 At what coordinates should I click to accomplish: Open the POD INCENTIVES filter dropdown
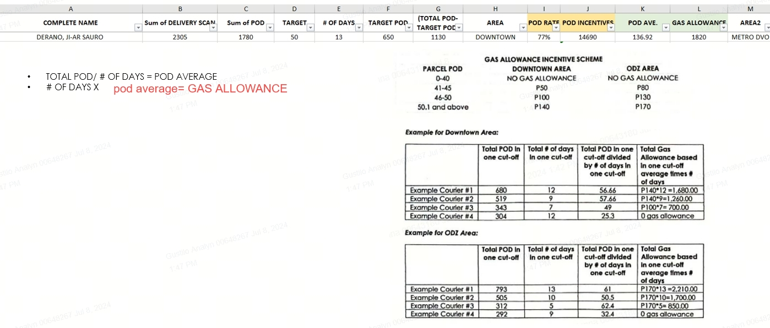pyautogui.click(x=611, y=28)
